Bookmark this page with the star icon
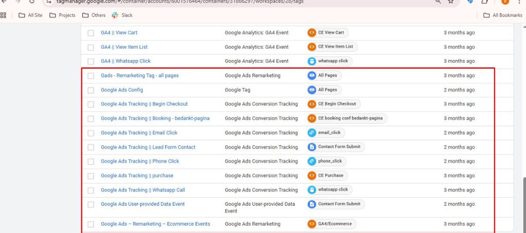526x233 pixels. coord(450,2)
